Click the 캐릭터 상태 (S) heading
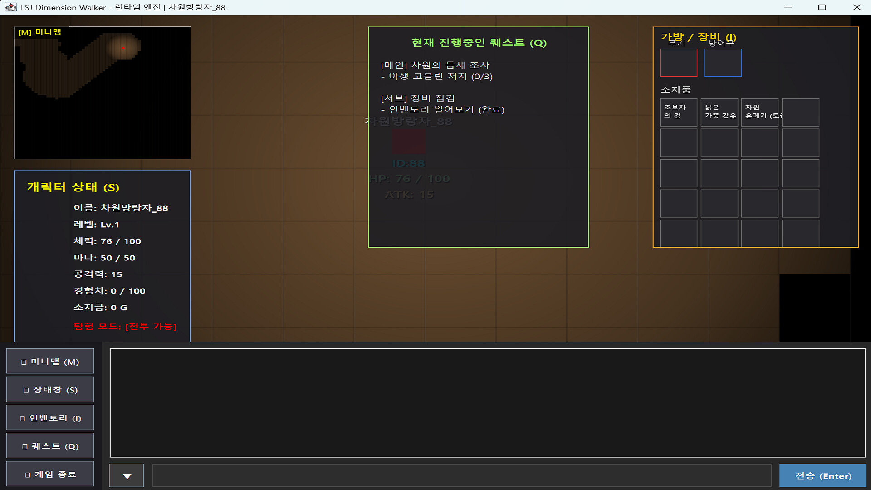Image resolution: width=871 pixels, height=490 pixels. (x=73, y=187)
